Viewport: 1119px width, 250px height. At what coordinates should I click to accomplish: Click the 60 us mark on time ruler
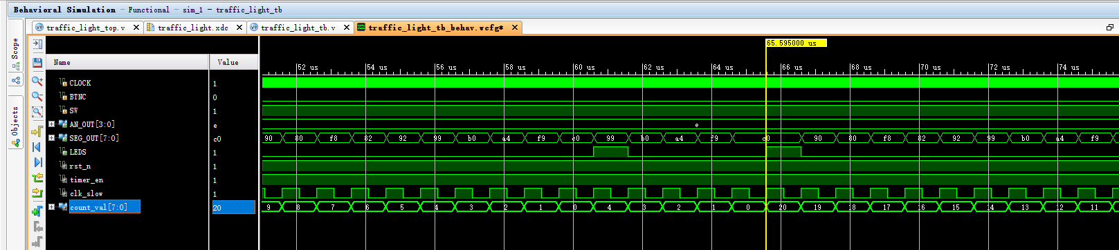pyautogui.click(x=583, y=68)
